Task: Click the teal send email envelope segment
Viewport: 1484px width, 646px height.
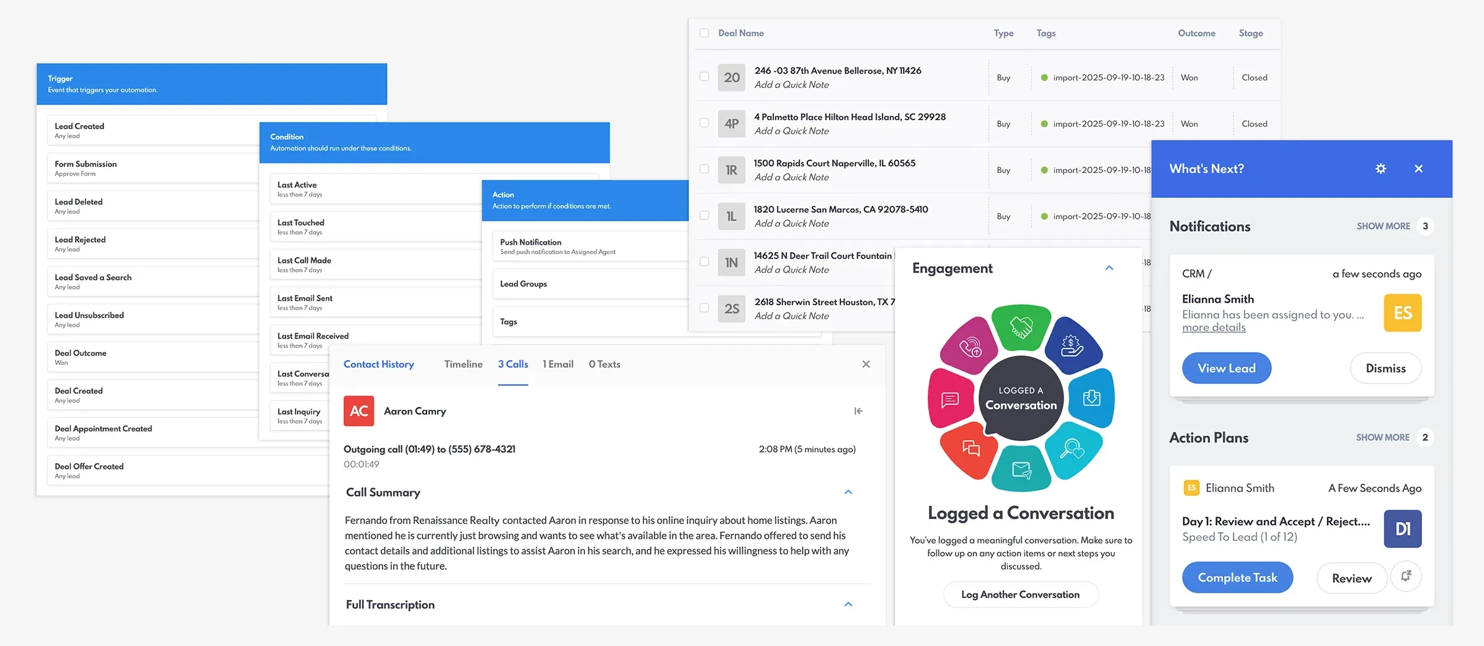Action: pyautogui.click(x=1021, y=470)
